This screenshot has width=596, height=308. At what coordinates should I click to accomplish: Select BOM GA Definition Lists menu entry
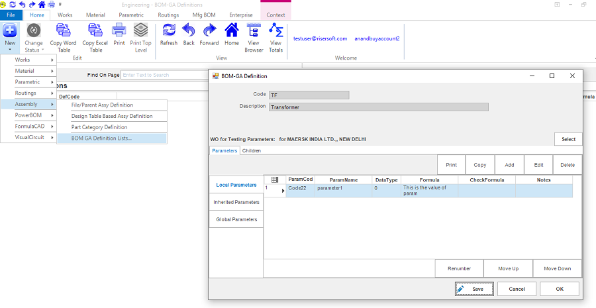(101, 138)
